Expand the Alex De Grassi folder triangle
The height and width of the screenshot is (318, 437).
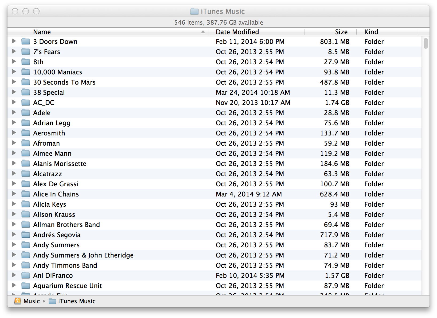pyautogui.click(x=14, y=184)
